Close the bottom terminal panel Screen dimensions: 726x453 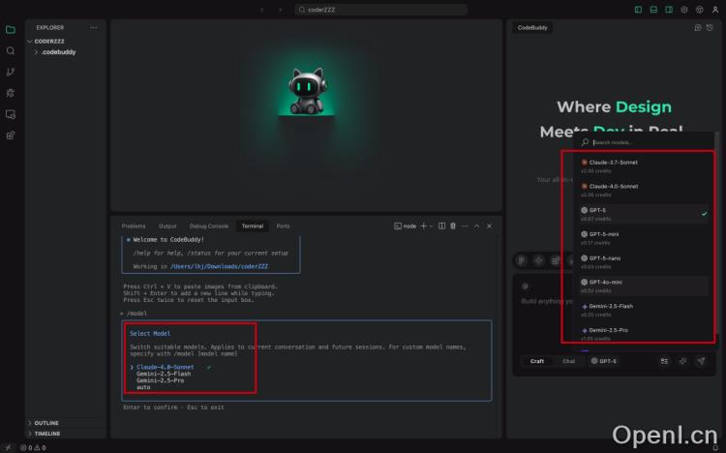489,226
